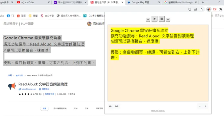Click the red picture-in-picture extension icon
This screenshot has height=116, width=224.
coord(215,9)
